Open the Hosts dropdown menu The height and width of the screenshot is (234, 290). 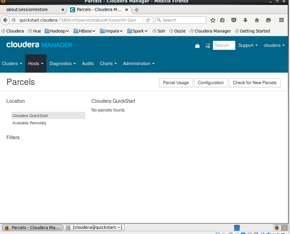click(x=36, y=64)
